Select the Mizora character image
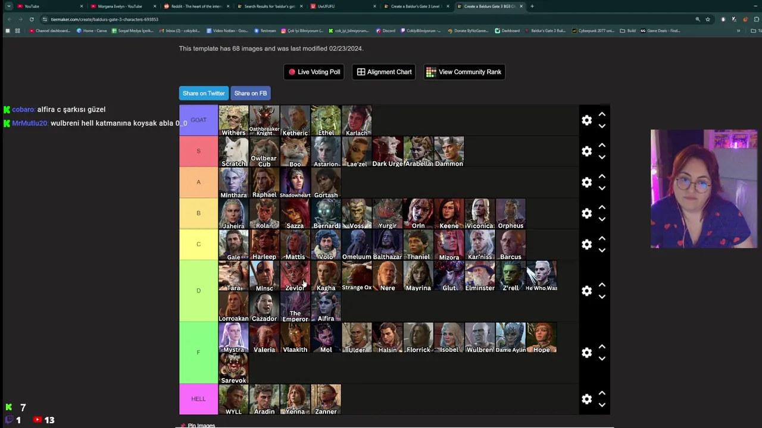The image size is (762, 428). tap(449, 245)
